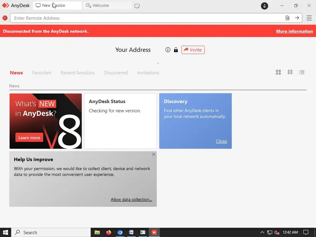Switch to small tiles view

click(290, 72)
